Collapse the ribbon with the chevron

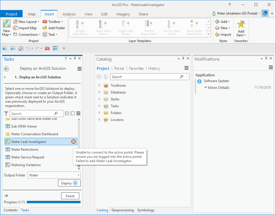click(x=272, y=13)
